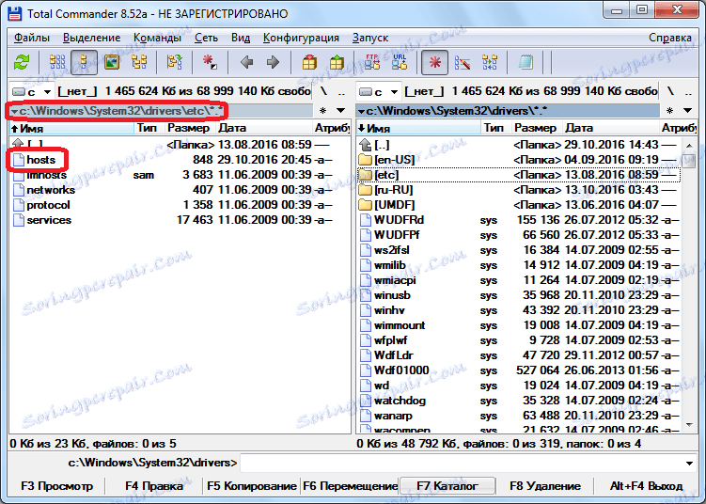Go to root in right panel
The width and height of the screenshot is (706, 504).
670,91
